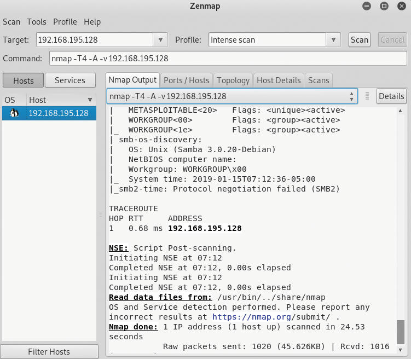This screenshot has width=411, height=359.
Task: Select the Services toggle button
Action: coord(70,80)
